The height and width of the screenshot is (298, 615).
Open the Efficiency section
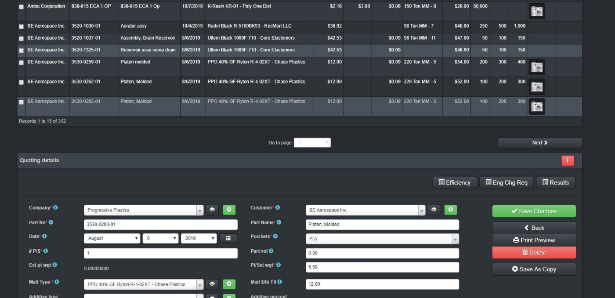tap(455, 182)
